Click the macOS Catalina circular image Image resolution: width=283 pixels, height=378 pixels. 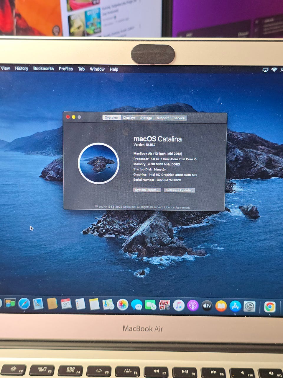click(x=99, y=163)
